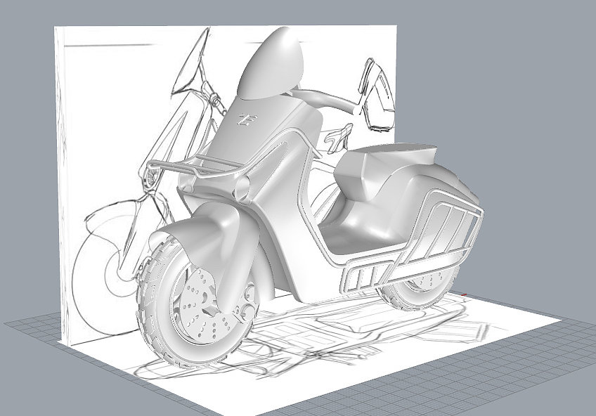
Task: Select the footwell floorboard surface
Action: point(361,241)
